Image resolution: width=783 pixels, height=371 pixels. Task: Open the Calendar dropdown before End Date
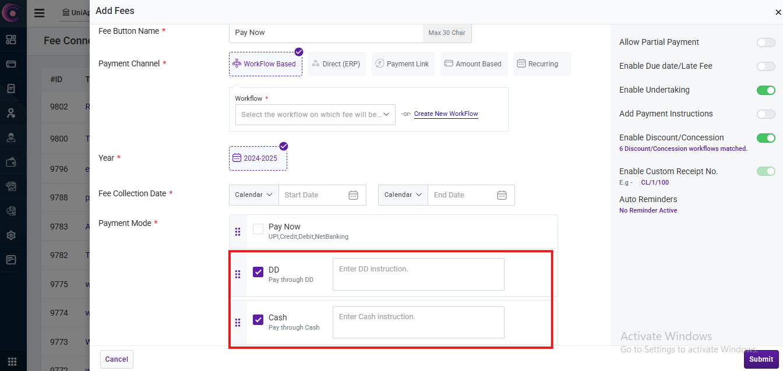pyautogui.click(x=403, y=195)
